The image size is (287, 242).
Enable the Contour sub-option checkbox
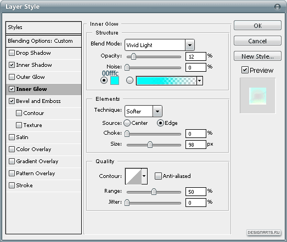coord(19,113)
